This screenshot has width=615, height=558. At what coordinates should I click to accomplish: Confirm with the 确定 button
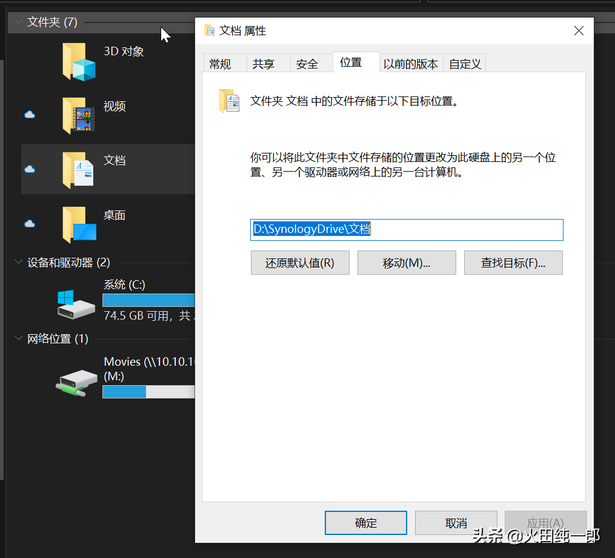tap(366, 523)
